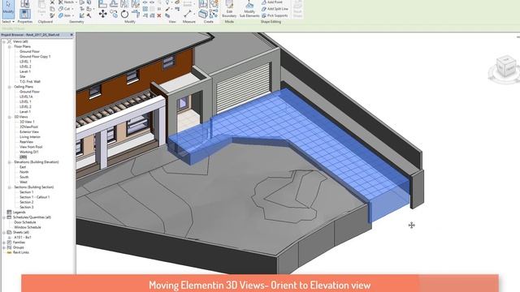The height and width of the screenshot is (292, 520).
Task: Expand the Families node
Action: (x=4, y=243)
